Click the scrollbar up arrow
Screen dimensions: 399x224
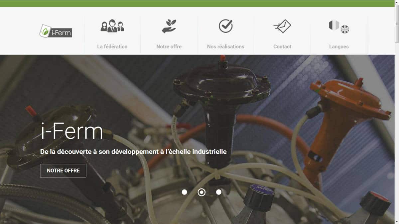[x=397, y=3]
